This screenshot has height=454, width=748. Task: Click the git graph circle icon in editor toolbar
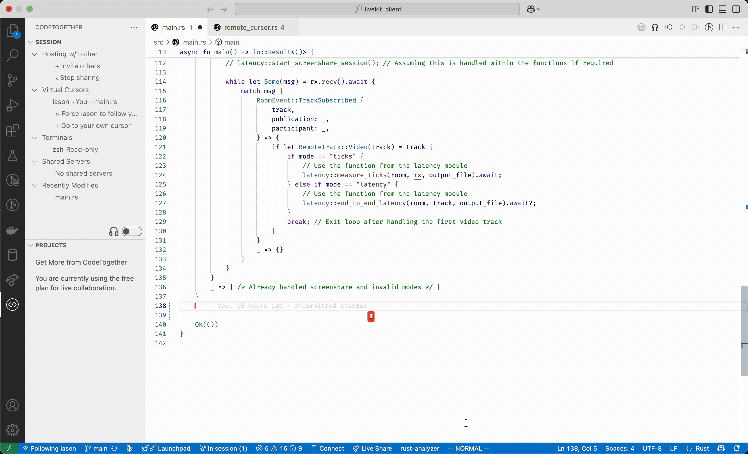pos(709,27)
